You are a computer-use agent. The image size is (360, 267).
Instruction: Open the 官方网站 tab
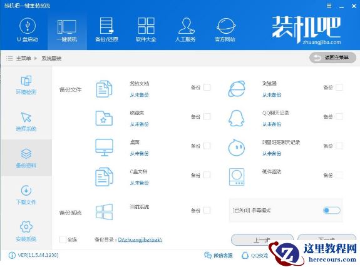[225, 30]
